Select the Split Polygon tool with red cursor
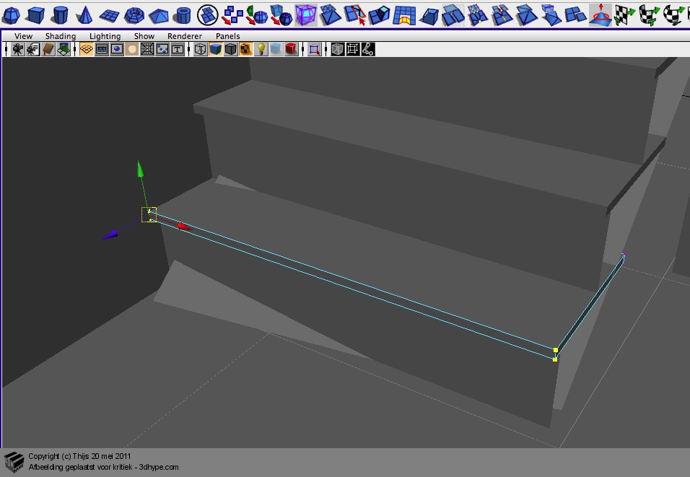The height and width of the screenshot is (477, 690). [354, 15]
